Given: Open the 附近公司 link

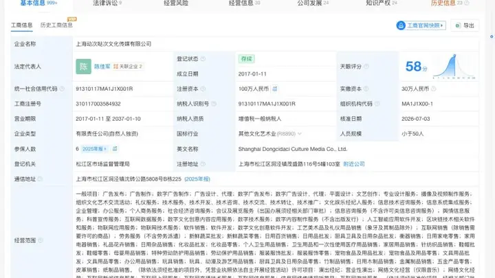Looking at the screenshot, I should pyautogui.click(x=354, y=164).
